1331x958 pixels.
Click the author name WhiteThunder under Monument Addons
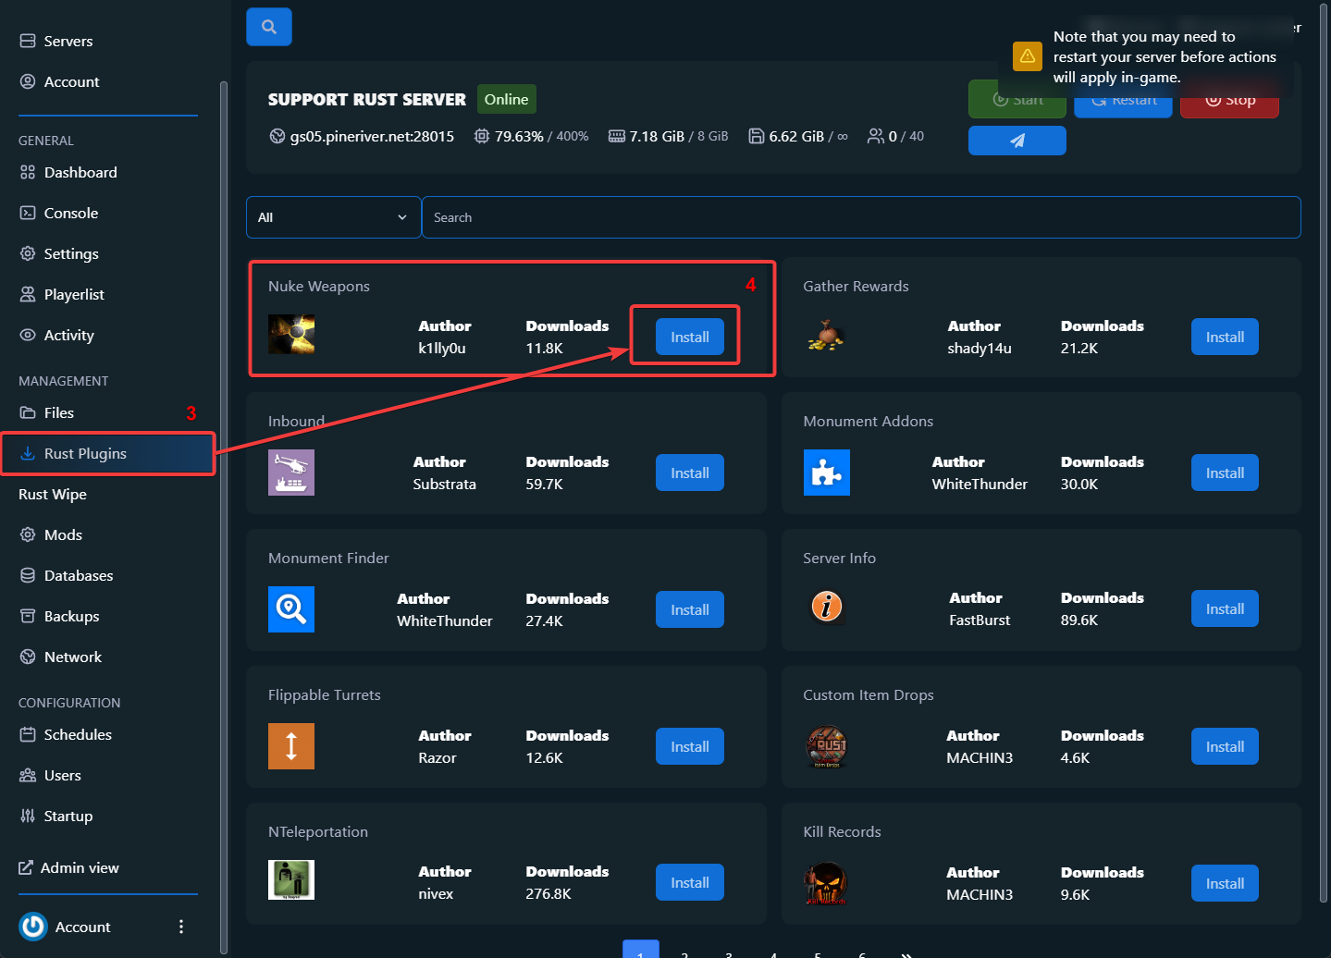pos(980,485)
